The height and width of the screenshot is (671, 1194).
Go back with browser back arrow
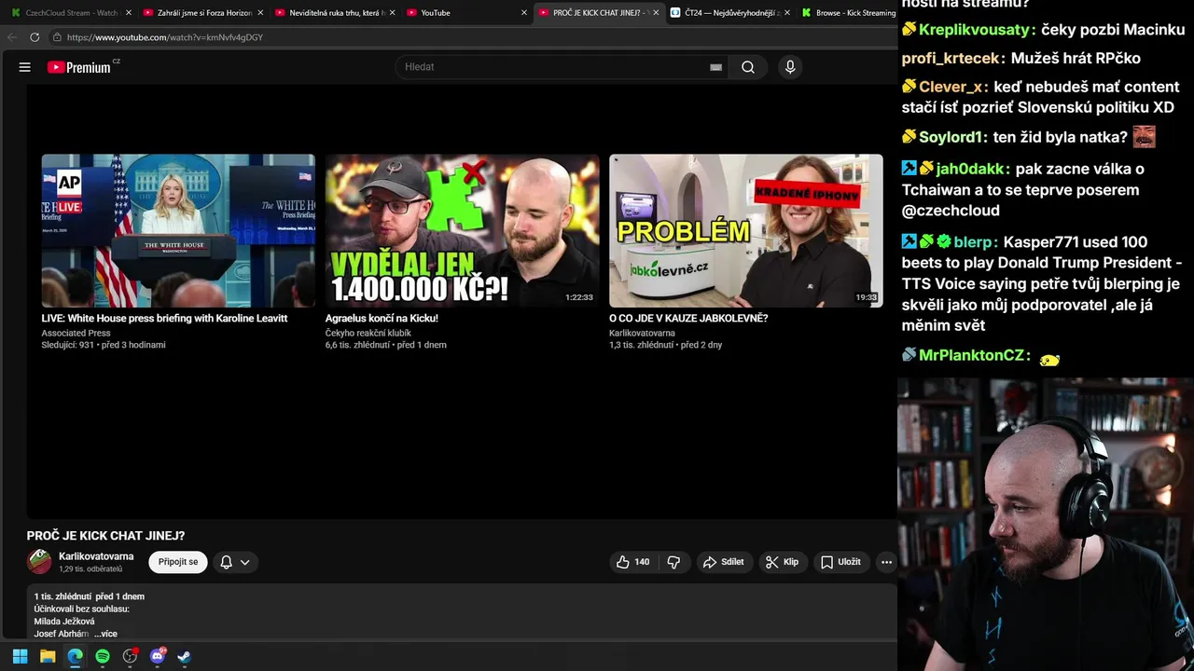pyautogui.click(x=12, y=37)
